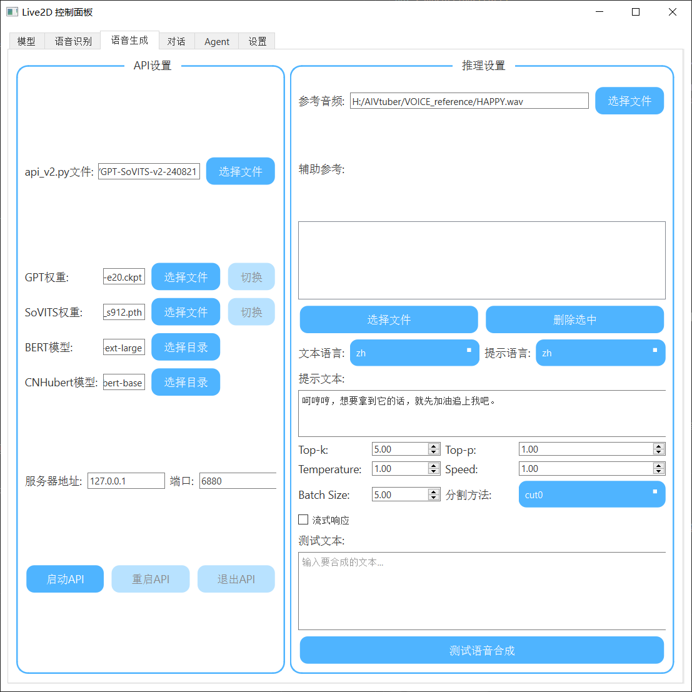This screenshot has height=692, width=692.
Task: Click 启动API to start the API
Action: tap(64, 579)
